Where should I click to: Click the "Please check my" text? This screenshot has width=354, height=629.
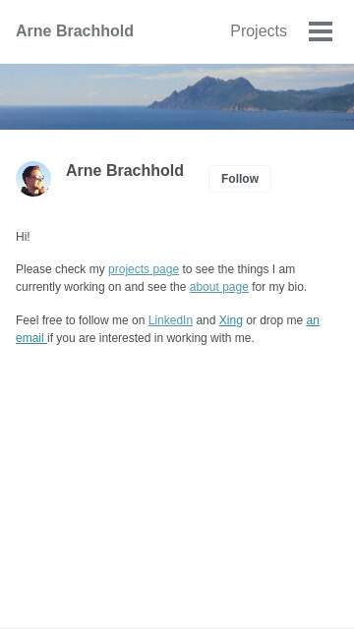coord(60,269)
